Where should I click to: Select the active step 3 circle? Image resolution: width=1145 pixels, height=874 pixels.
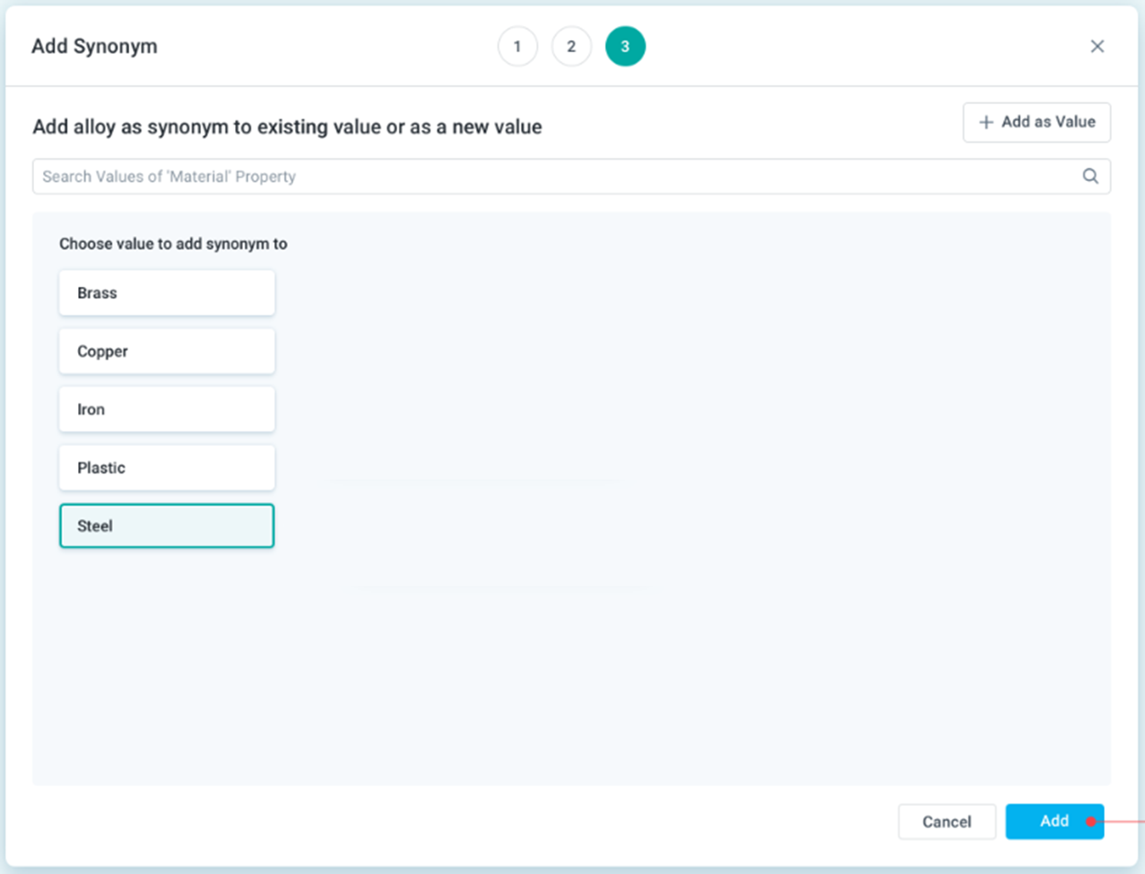625,47
